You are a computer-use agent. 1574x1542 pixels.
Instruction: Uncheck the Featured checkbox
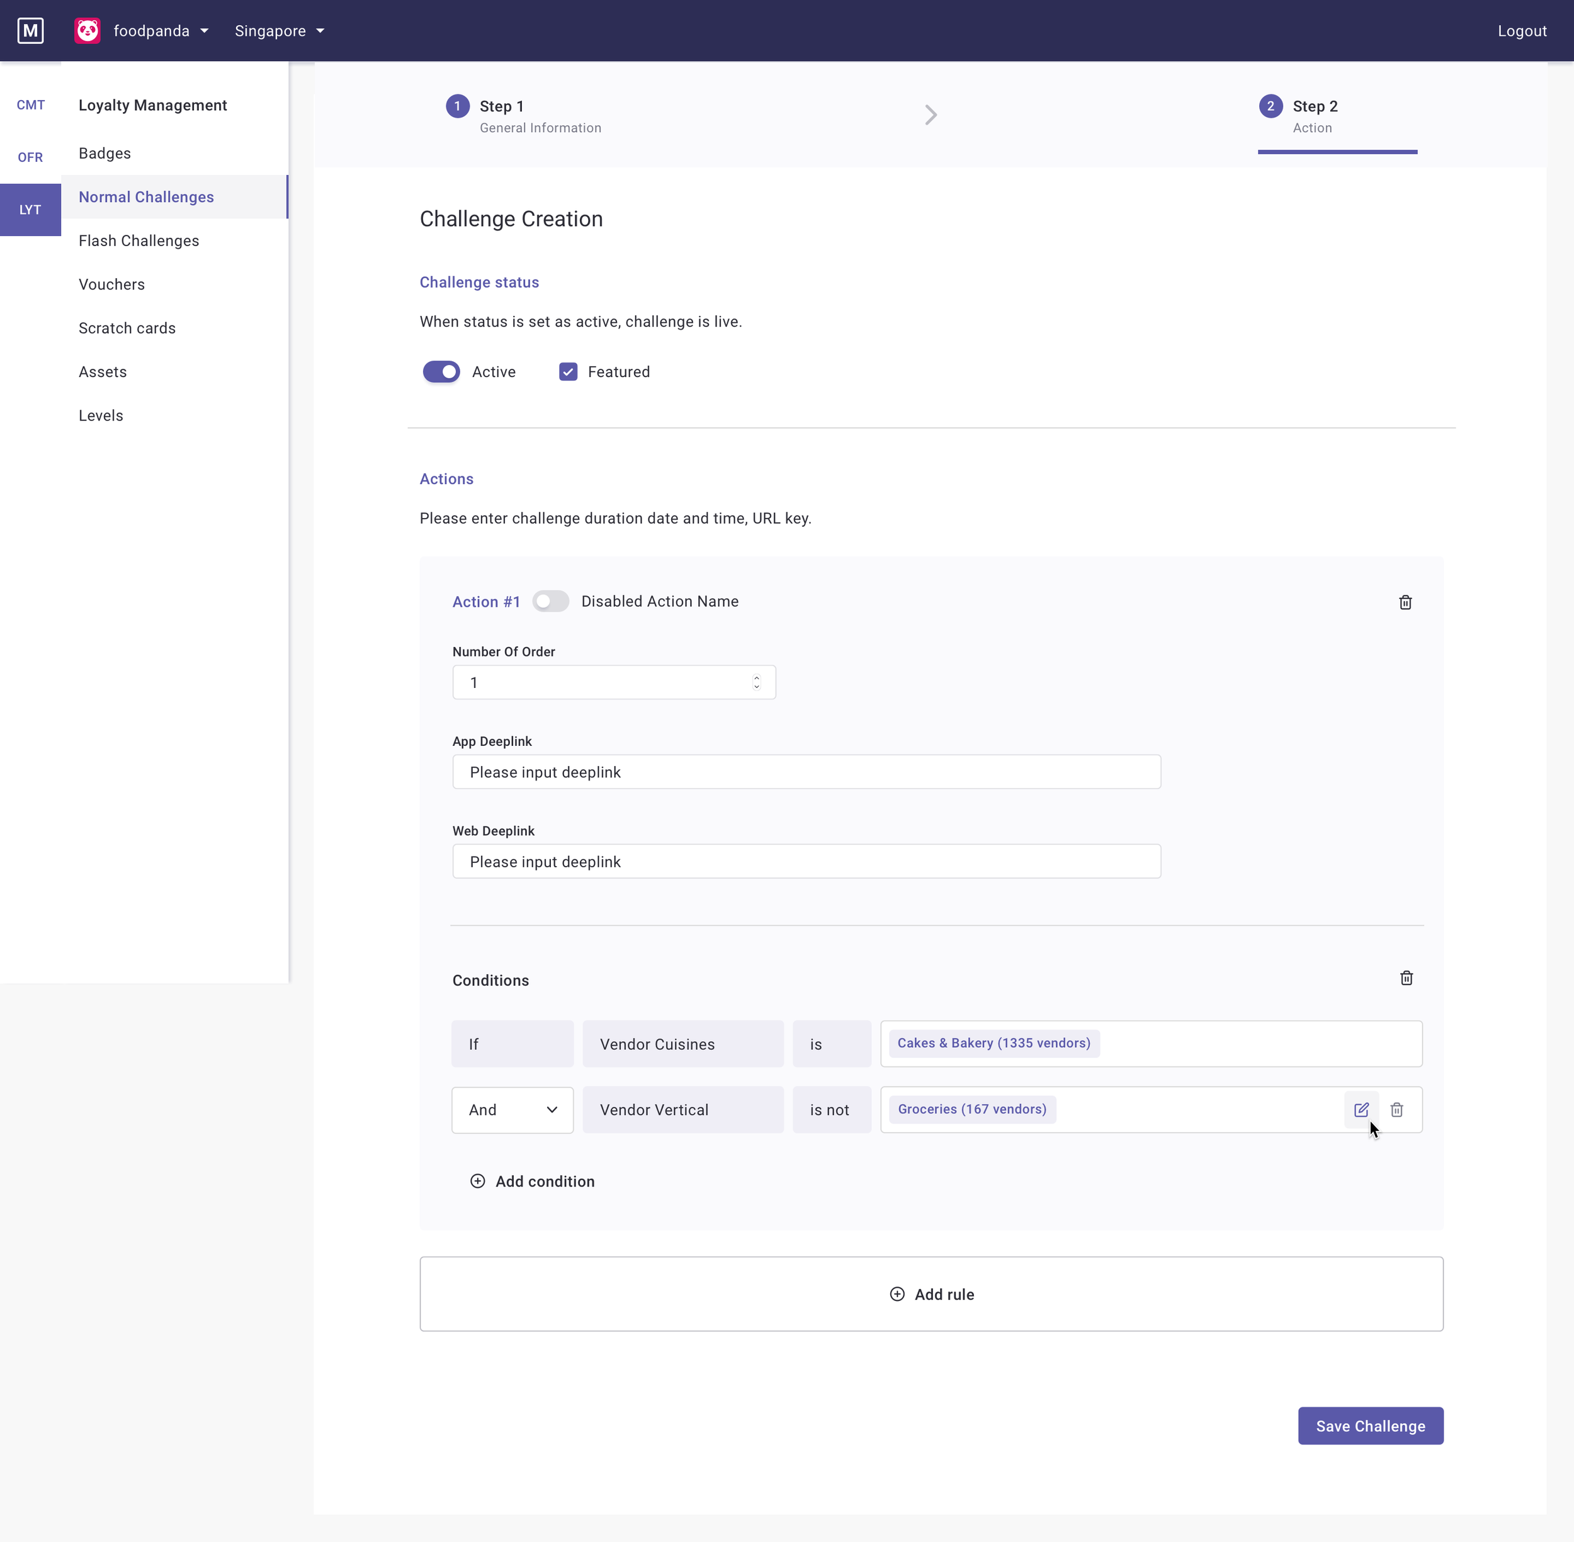(568, 372)
